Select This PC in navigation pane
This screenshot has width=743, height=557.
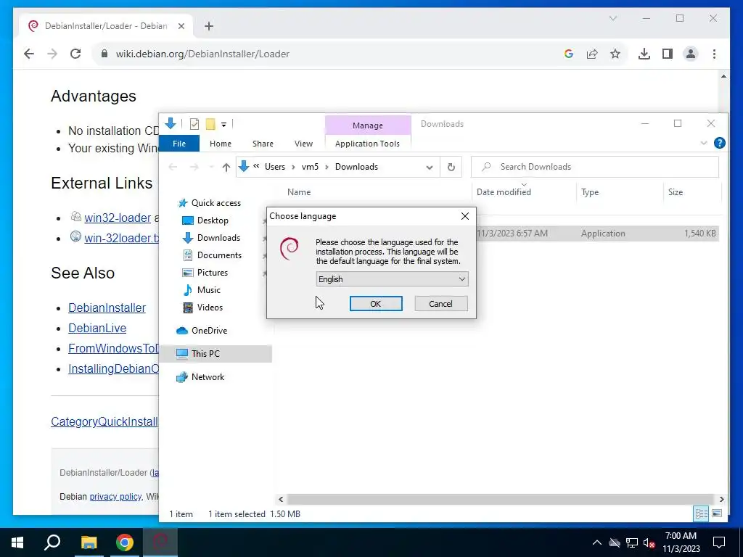point(205,354)
